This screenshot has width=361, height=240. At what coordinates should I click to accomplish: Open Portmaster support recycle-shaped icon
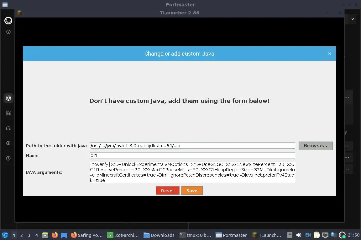coord(8,128)
